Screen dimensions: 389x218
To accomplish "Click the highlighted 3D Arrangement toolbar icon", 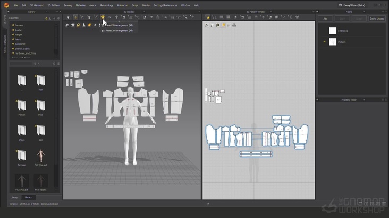I will (x=103, y=17).
